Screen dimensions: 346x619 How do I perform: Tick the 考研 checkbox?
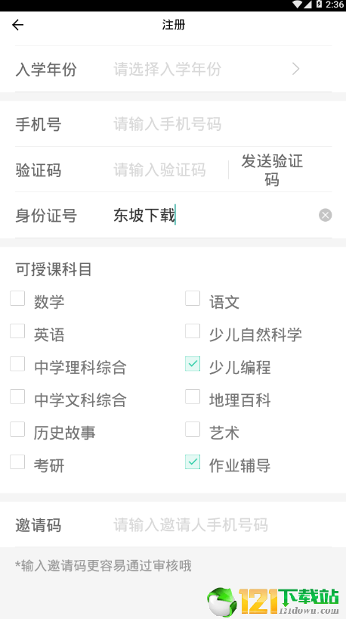(17, 462)
